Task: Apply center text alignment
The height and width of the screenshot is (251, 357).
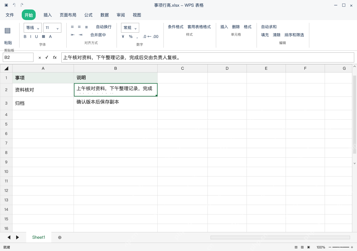Action: (x=79, y=27)
